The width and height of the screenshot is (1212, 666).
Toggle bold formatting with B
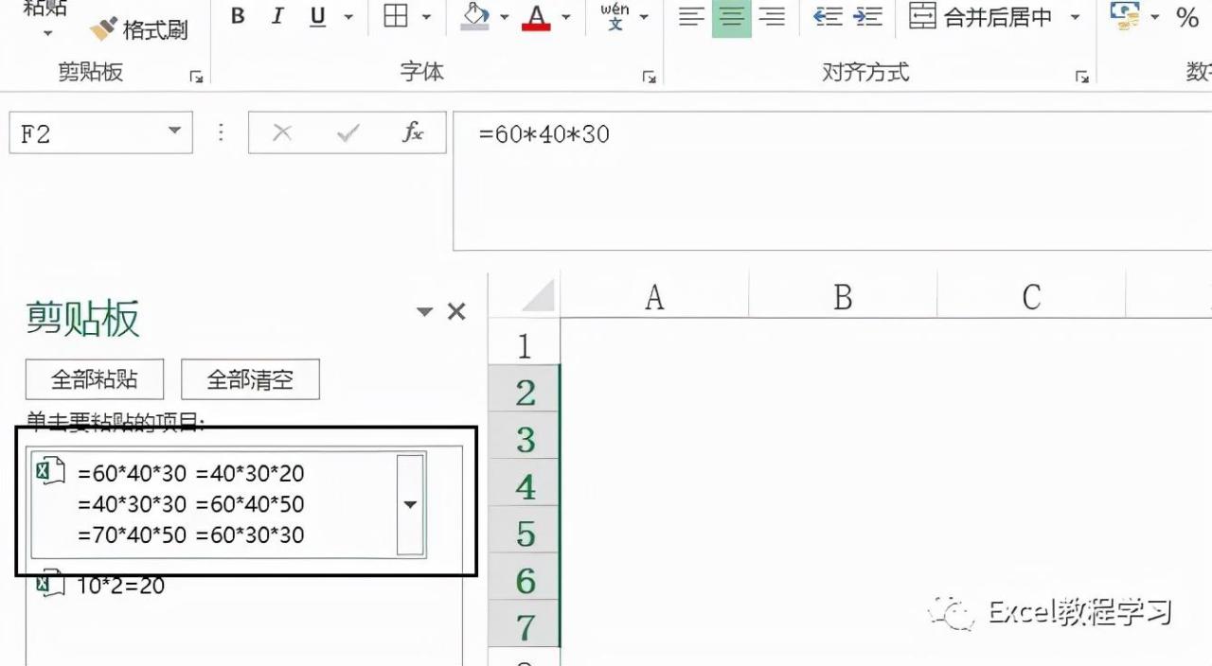click(238, 16)
